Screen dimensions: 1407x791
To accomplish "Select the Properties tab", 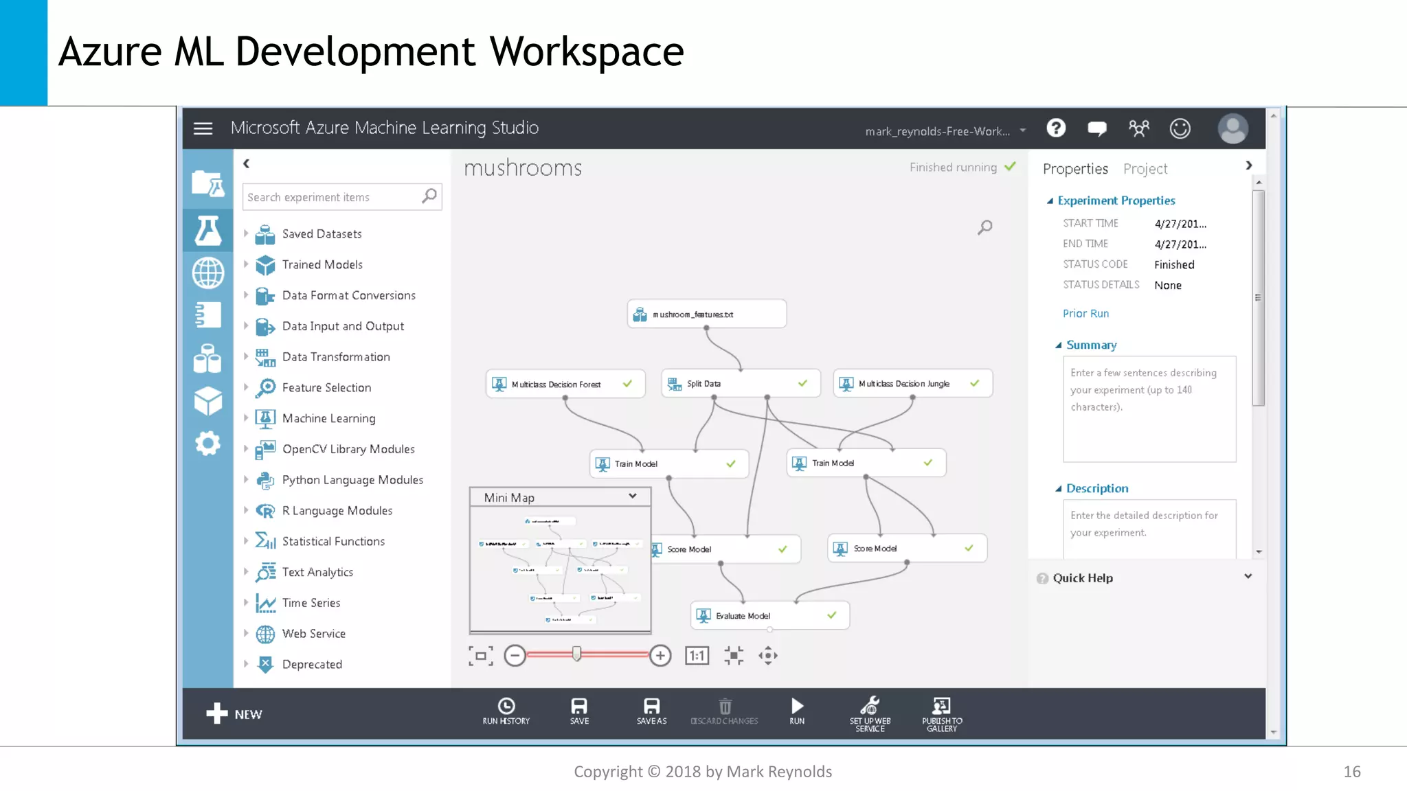I will (x=1075, y=169).
